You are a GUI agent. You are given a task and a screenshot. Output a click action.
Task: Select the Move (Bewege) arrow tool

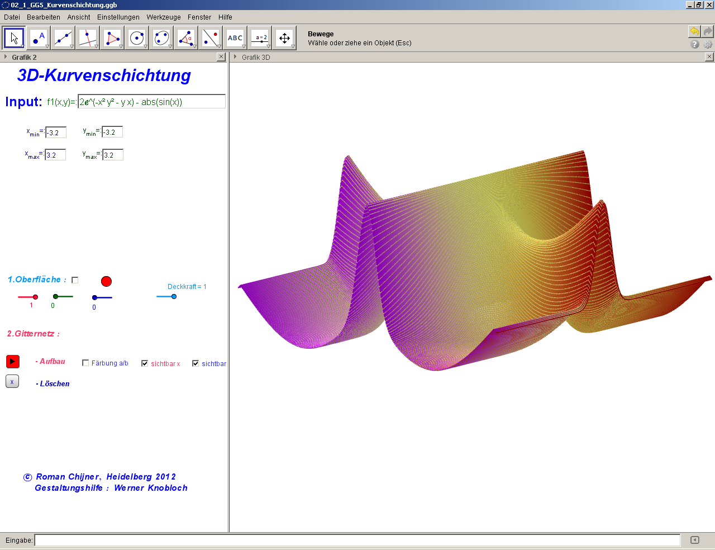point(14,38)
